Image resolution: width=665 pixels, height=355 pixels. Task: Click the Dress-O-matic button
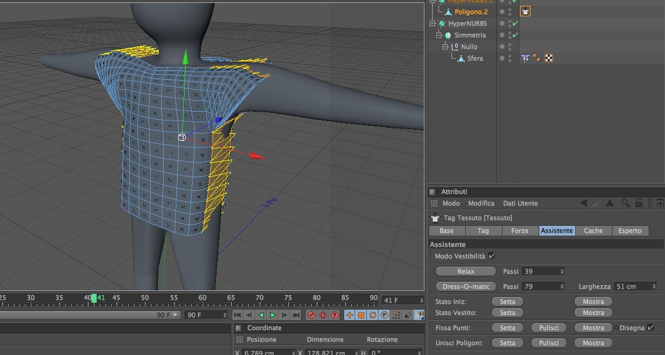[466, 286]
